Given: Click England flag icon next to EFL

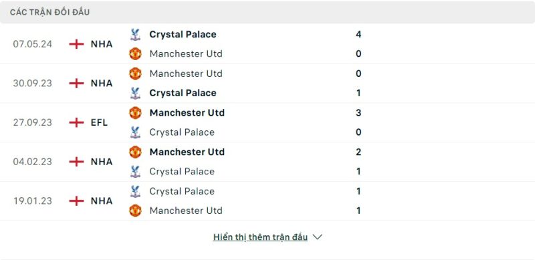Looking at the screenshot, I should [76, 122].
